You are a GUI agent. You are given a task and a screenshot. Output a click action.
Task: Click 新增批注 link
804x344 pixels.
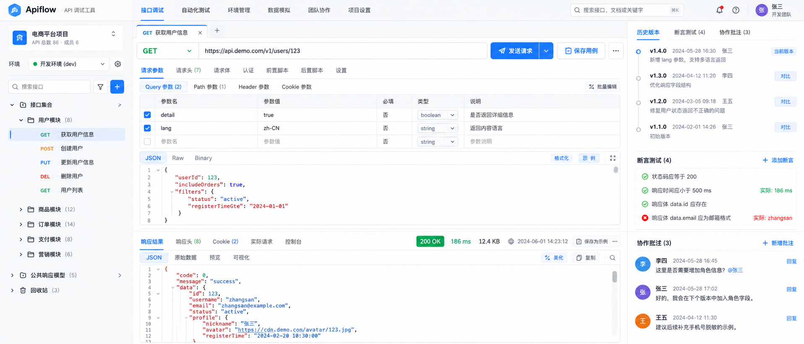778,243
